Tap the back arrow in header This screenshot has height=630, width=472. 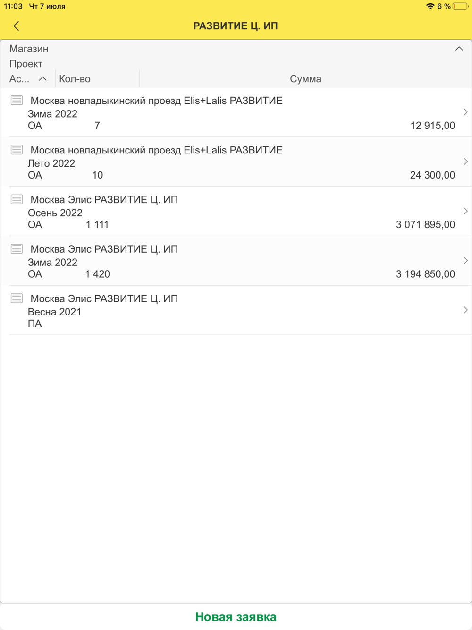[17, 26]
